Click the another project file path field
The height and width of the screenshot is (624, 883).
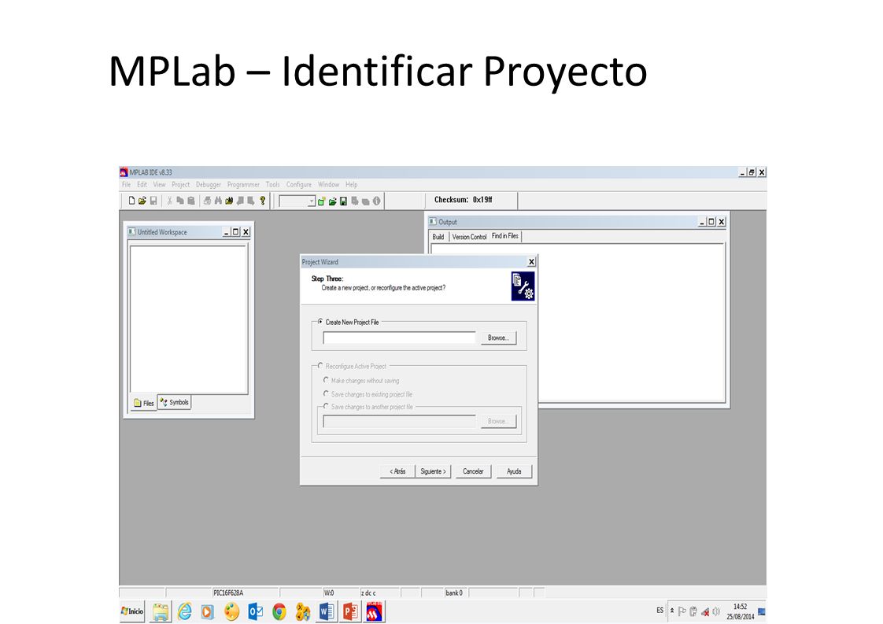399,421
